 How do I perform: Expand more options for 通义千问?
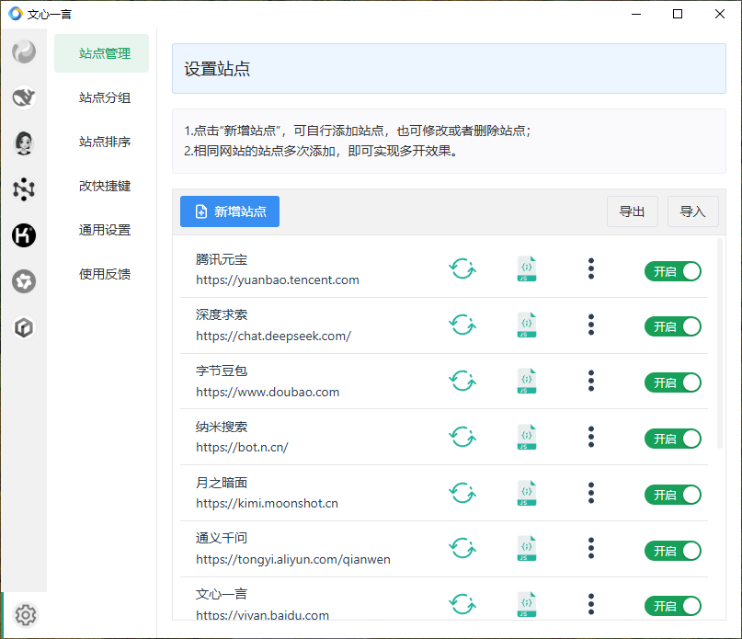(x=591, y=548)
